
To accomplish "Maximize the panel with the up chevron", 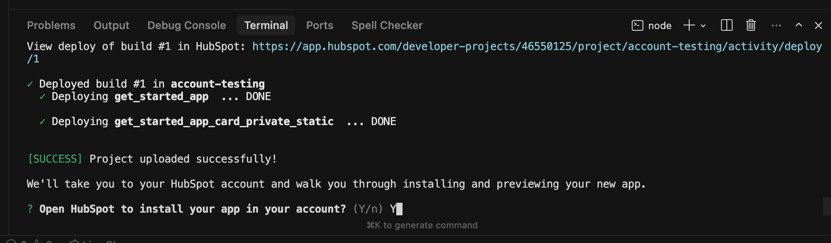I will click(x=799, y=25).
